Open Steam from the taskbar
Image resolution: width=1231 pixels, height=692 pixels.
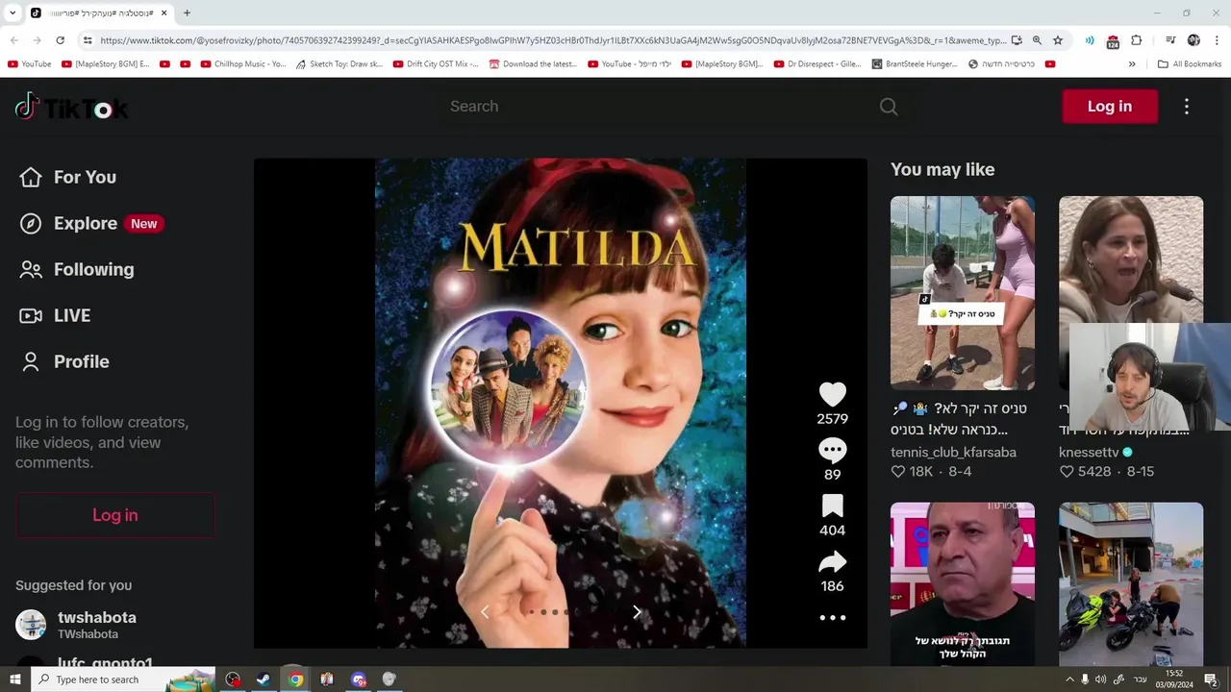[x=263, y=680]
